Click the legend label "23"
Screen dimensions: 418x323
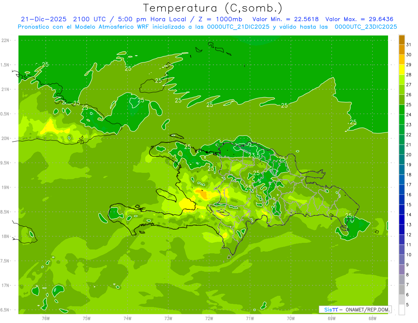click(409, 125)
